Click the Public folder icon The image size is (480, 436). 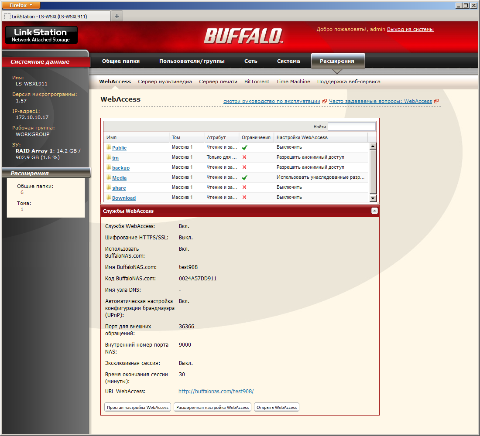109,147
